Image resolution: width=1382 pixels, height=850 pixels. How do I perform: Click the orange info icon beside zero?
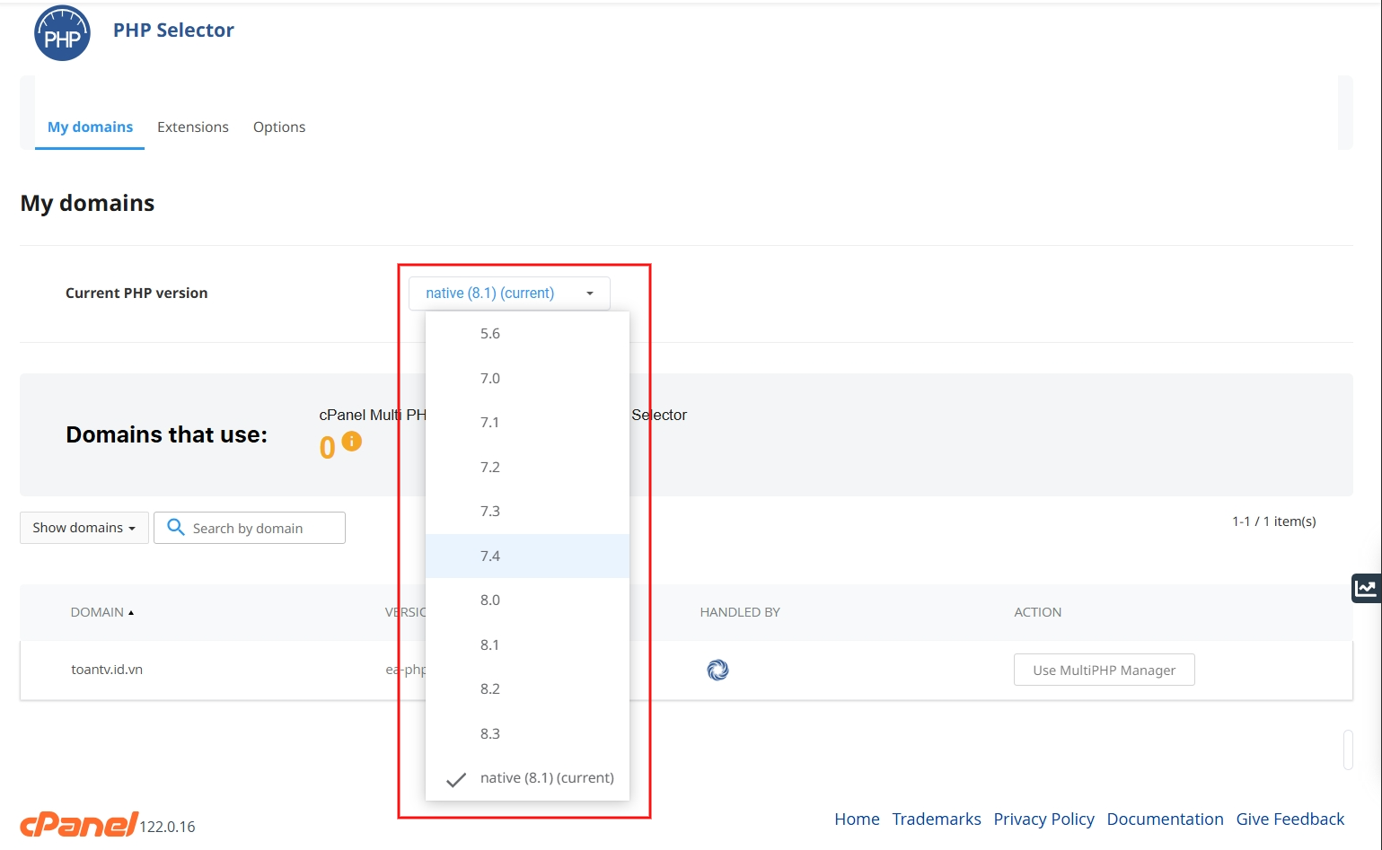pos(352,441)
